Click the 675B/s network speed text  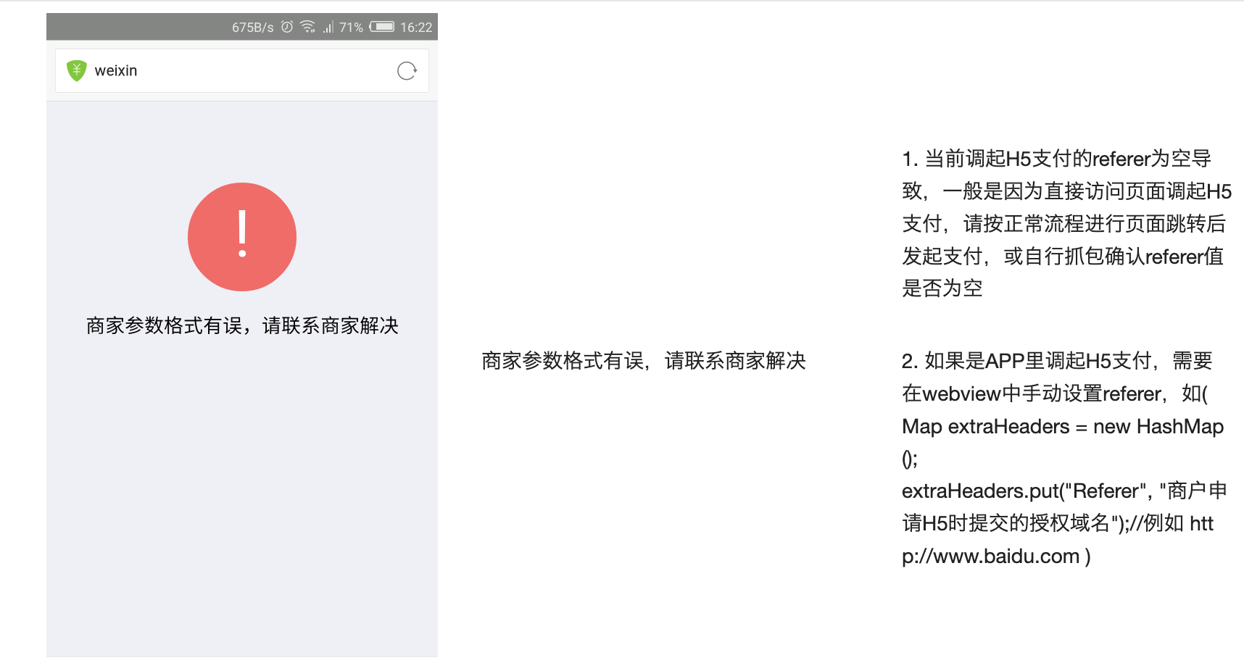(x=253, y=28)
